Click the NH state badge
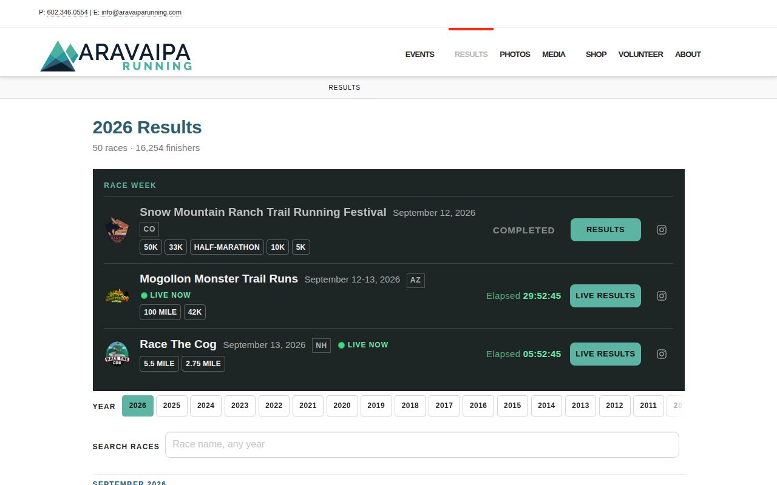The height and width of the screenshot is (485, 777). 321,346
